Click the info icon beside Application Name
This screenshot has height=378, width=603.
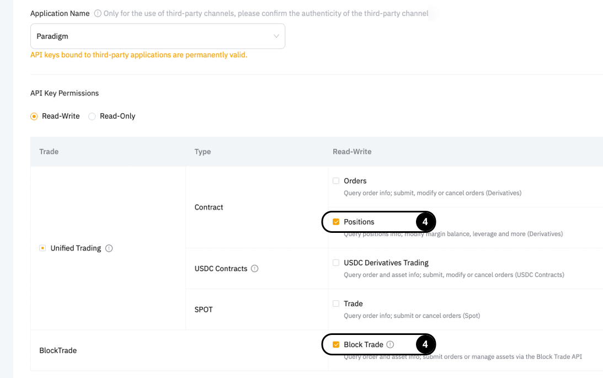[98, 14]
